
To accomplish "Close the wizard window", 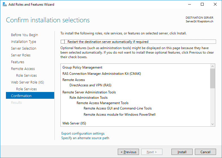I will [x=215, y=5].
